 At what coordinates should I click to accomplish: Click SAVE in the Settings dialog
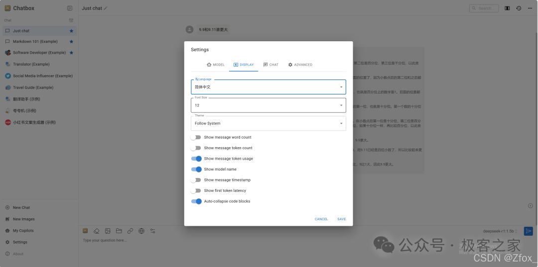[341, 219]
